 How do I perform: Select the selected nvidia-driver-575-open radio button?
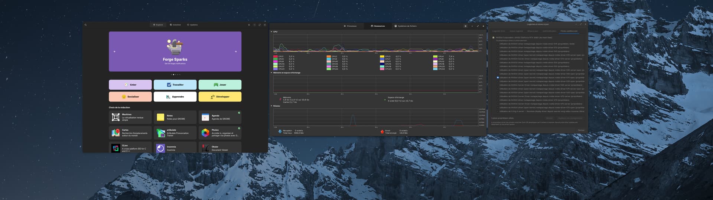498,78
